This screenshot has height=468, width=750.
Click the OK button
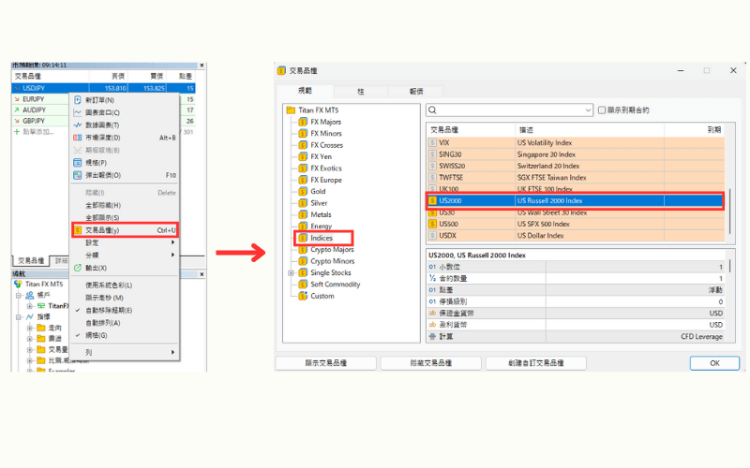[714, 363]
